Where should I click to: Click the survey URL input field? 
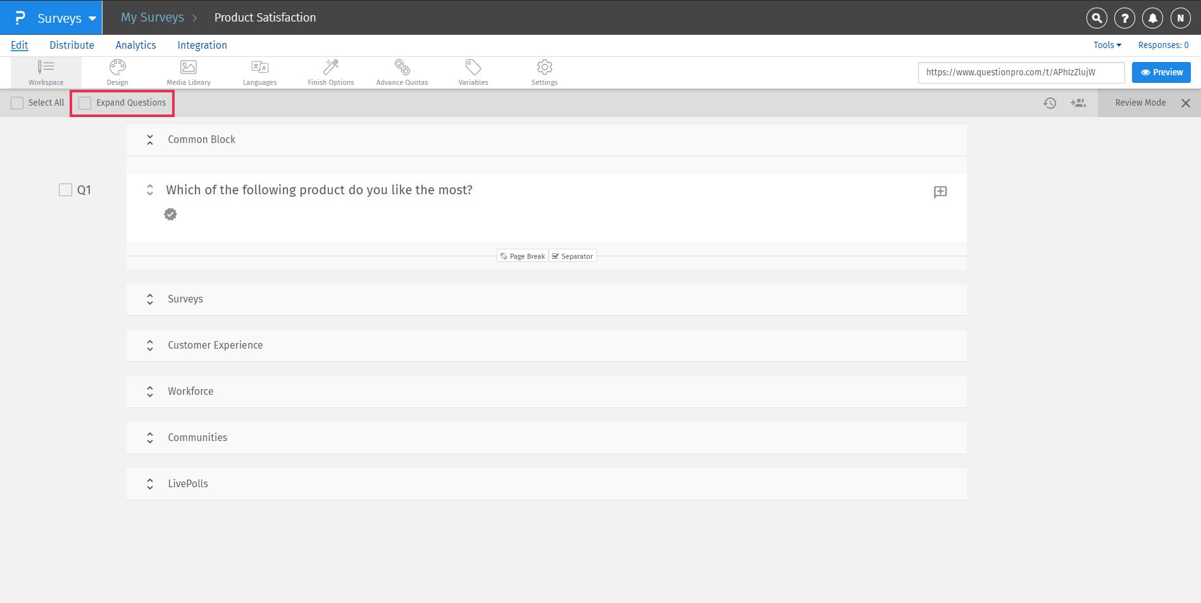tap(1021, 72)
